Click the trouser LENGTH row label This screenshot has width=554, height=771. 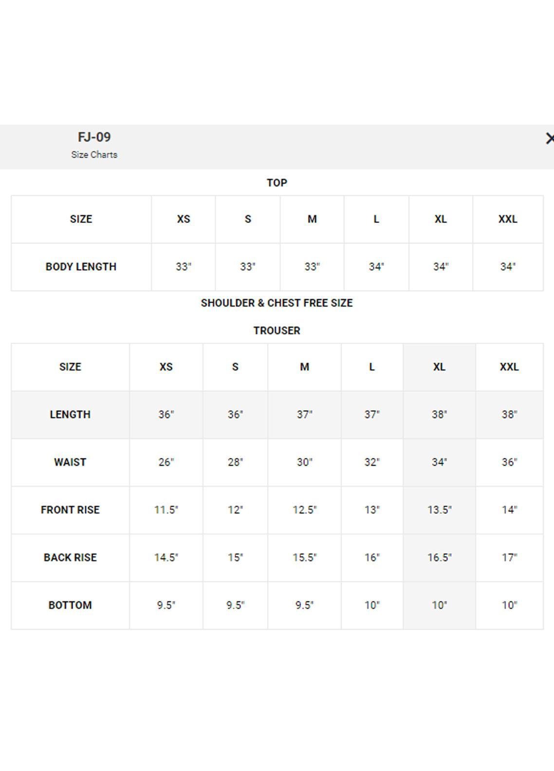(70, 415)
